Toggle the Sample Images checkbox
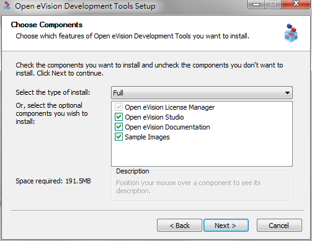 [x=118, y=137]
